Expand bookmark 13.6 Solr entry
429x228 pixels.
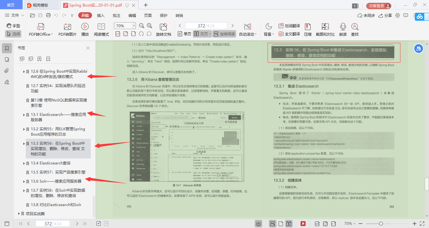24,181
